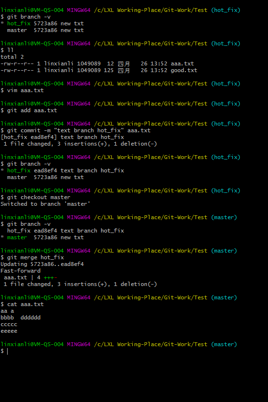268x402 pixels.
Task: Click the word 'dddddd' in file output
Action: [x=31, y=317]
